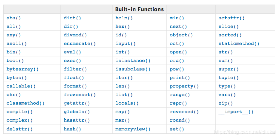The width and height of the screenshot is (279, 138).
Task: Open the max() link
Action: coord(123,120)
